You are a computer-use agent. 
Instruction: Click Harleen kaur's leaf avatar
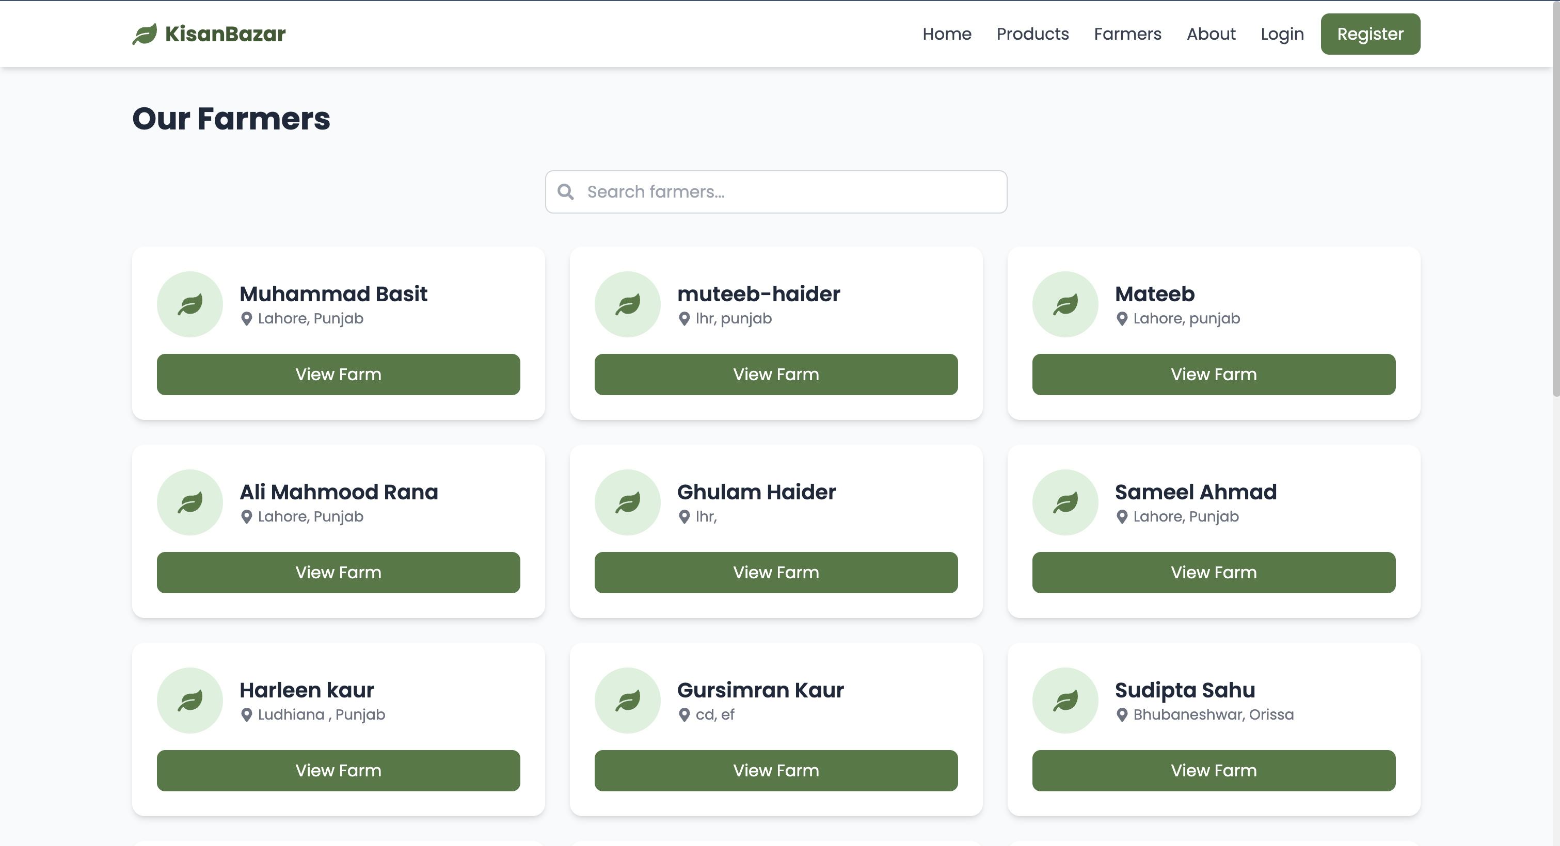[x=190, y=700]
